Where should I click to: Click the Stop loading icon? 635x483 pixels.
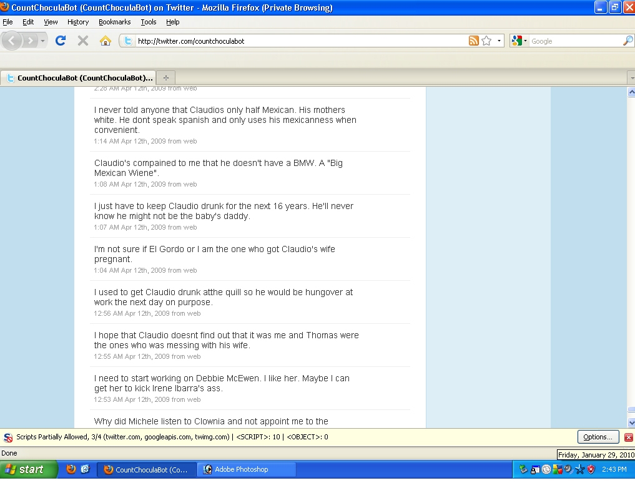click(82, 41)
